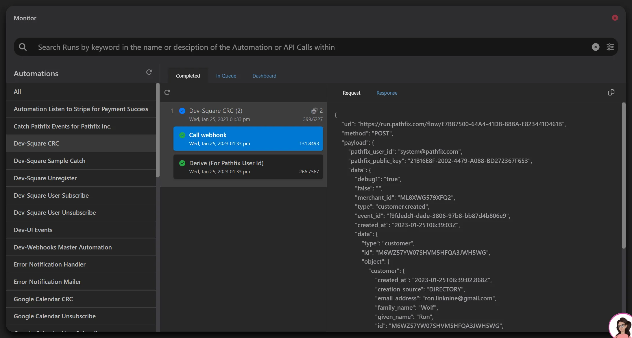Image resolution: width=632 pixels, height=338 pixels.
Task: Refresh the completed runs list
Action: (167, 92)
